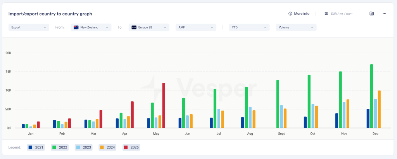Click the New Zealand flag icon
The image size is (397, 159).
coord(76,27)
